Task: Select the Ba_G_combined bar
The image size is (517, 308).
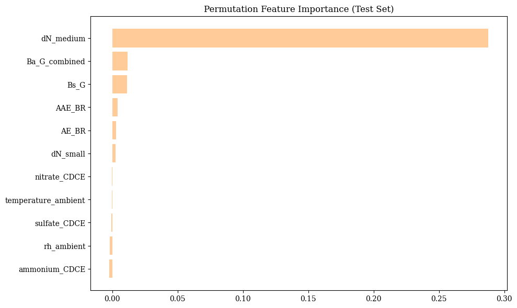Action: pyautogui.click(x=120, y=61)
